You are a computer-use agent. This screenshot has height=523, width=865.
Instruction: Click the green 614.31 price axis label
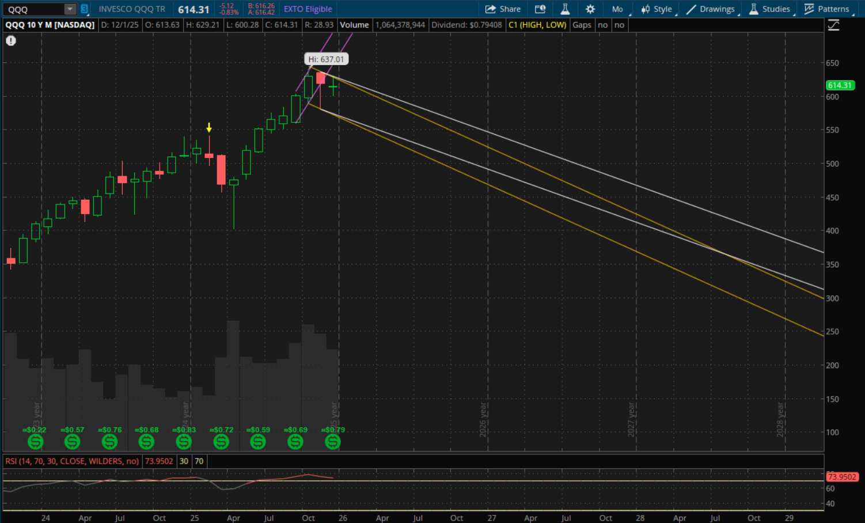[840, 85]
